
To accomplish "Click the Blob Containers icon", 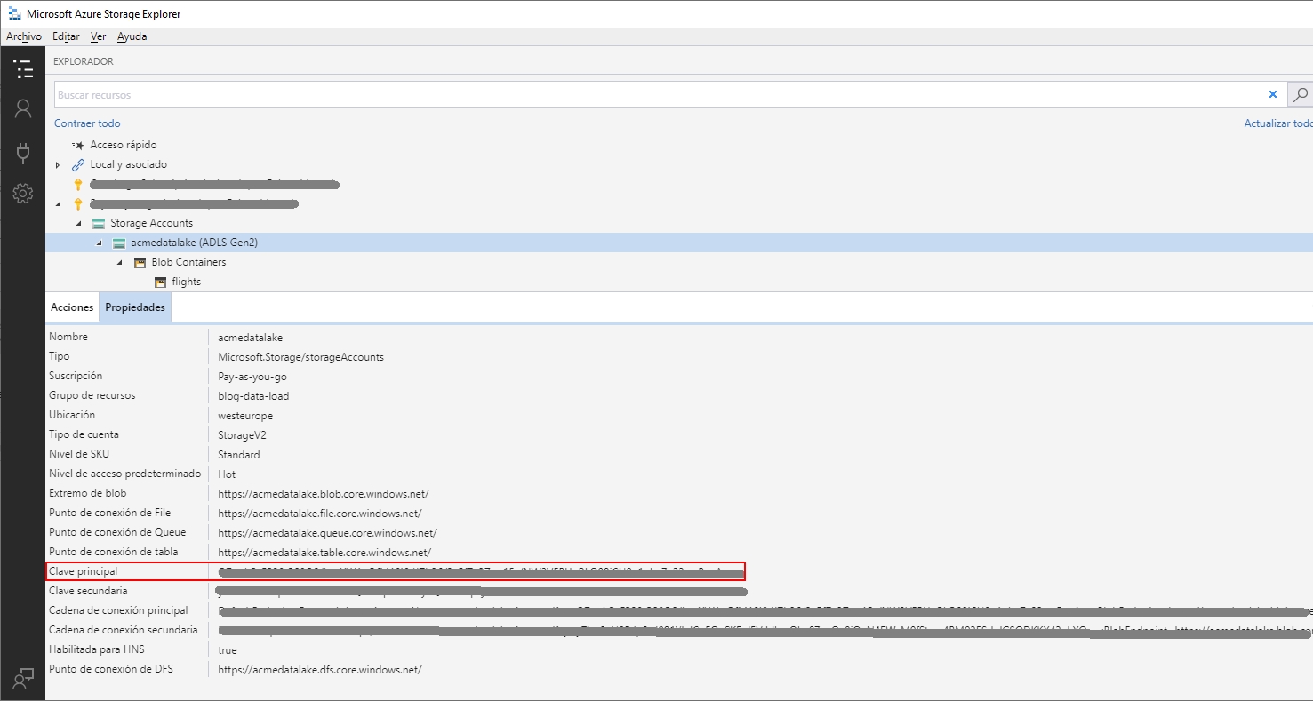I will click(x=139, y=262).
